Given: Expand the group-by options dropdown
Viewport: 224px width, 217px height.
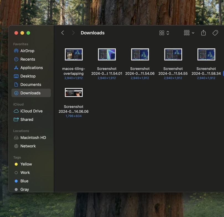Looking at the screenshot, I should (x=189, y=33).
